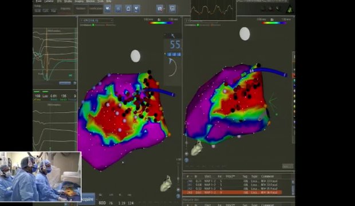Toggle the green indicator under the left map dropdown
The image size is (355, 206).
93,25
